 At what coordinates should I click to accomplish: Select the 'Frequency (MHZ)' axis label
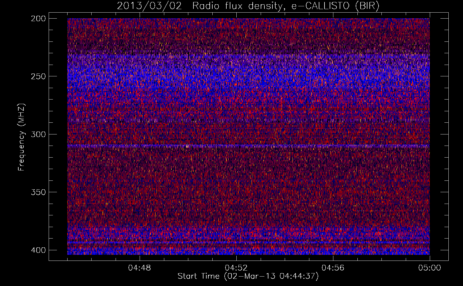coord(21,137)
